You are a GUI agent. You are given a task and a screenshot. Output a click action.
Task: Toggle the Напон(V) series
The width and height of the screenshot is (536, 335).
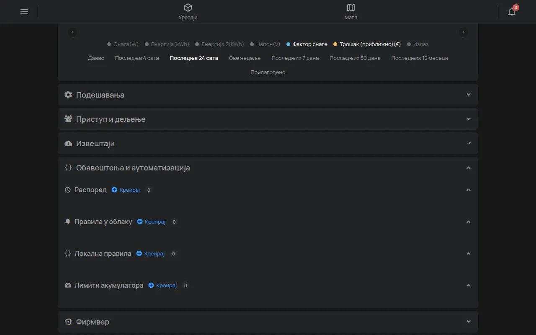point(265,44)
